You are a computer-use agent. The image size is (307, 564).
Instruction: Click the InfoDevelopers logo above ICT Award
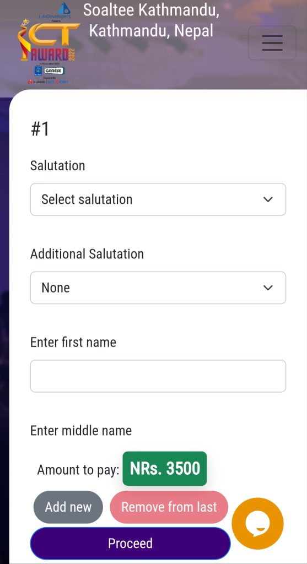55,11
